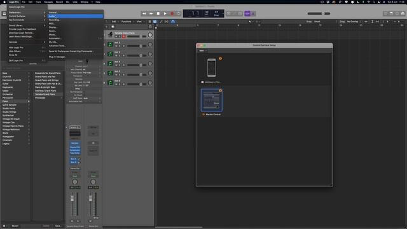
Task: Expand the Services submenu
Action: coord(27,42)
